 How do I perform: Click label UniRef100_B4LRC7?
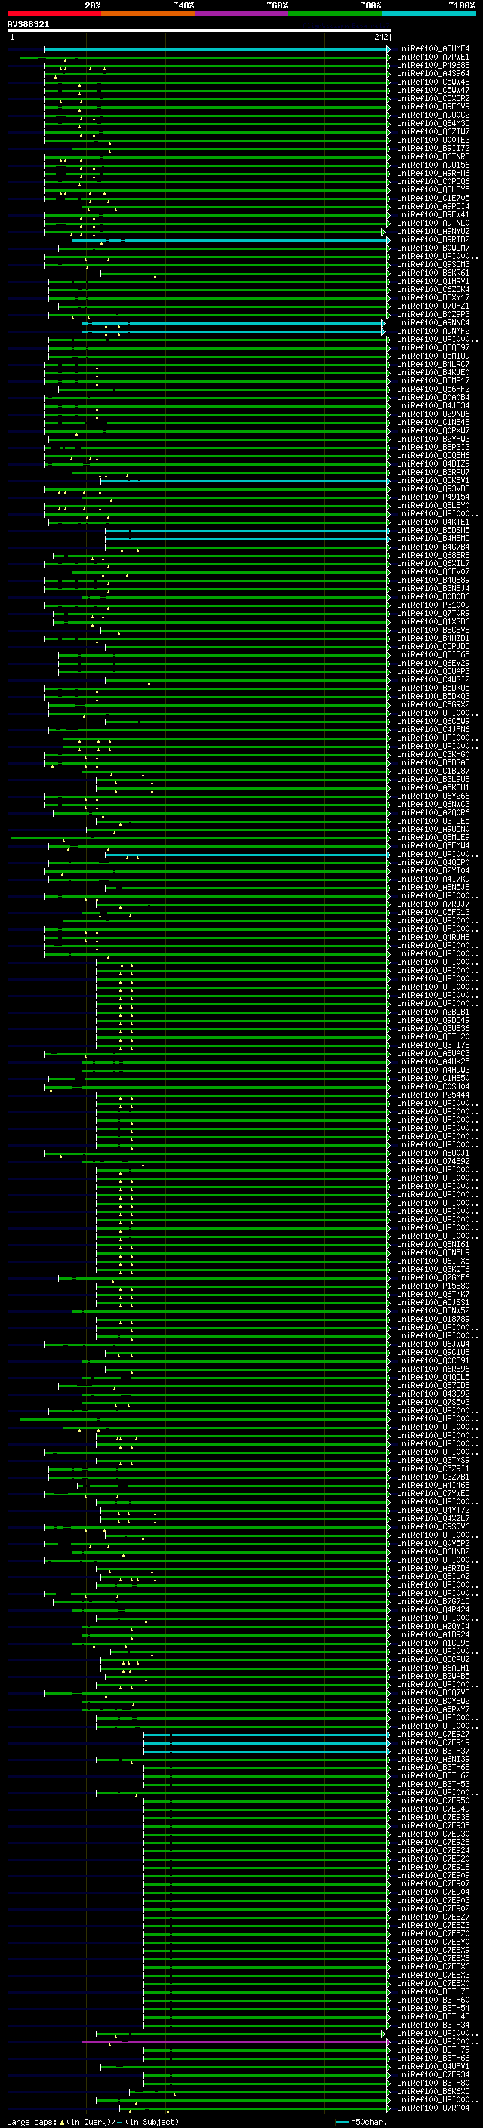[432, 365]
